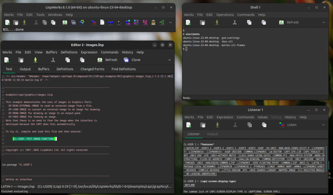Expand Listener 1 toolbar overflow chevron
Viewport: 333px width, 195px height.
[x=323, y=125]
